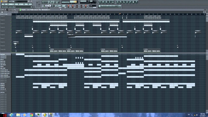Open the Playlist view shortcut icon
208x117 pixels.
pyautogui.click(x=100, y=2)
